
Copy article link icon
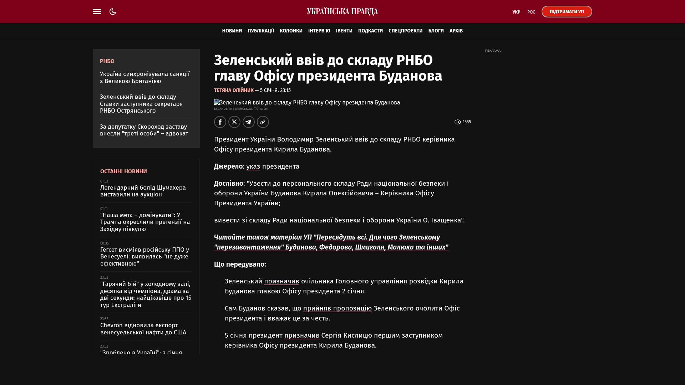click(263, 122)
